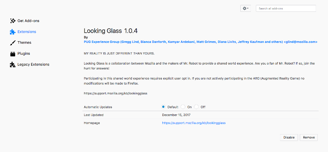Image resolution: width=328 pixels, height=152 pixels.
Task: Click the blue Extensions puzzle piece icon
Action: click(13, 32)
